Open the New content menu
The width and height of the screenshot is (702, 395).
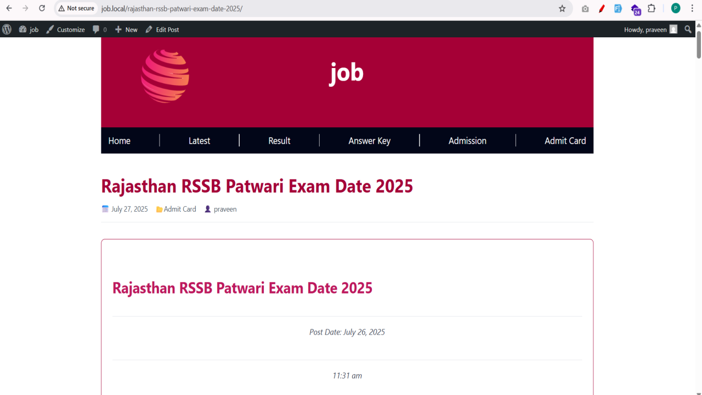pyautogui.click(x=126, y=30)
